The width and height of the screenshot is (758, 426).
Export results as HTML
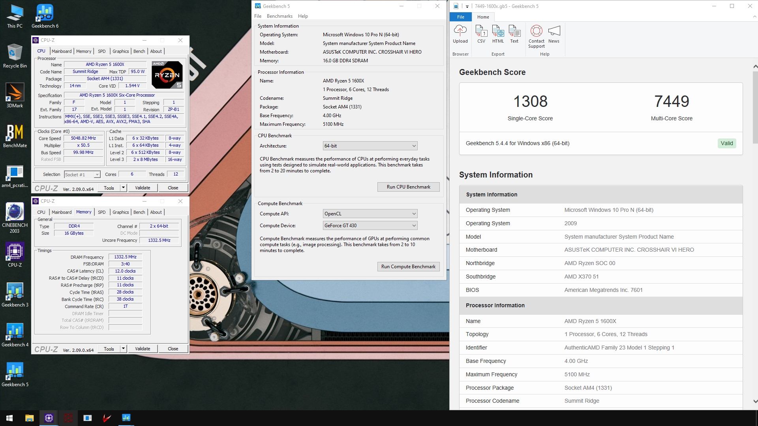498,34
